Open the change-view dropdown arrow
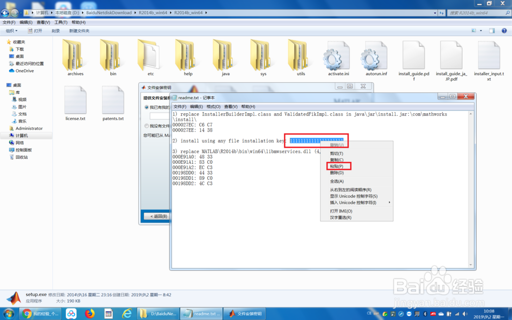The image size is (512, 320). point(481,31)
